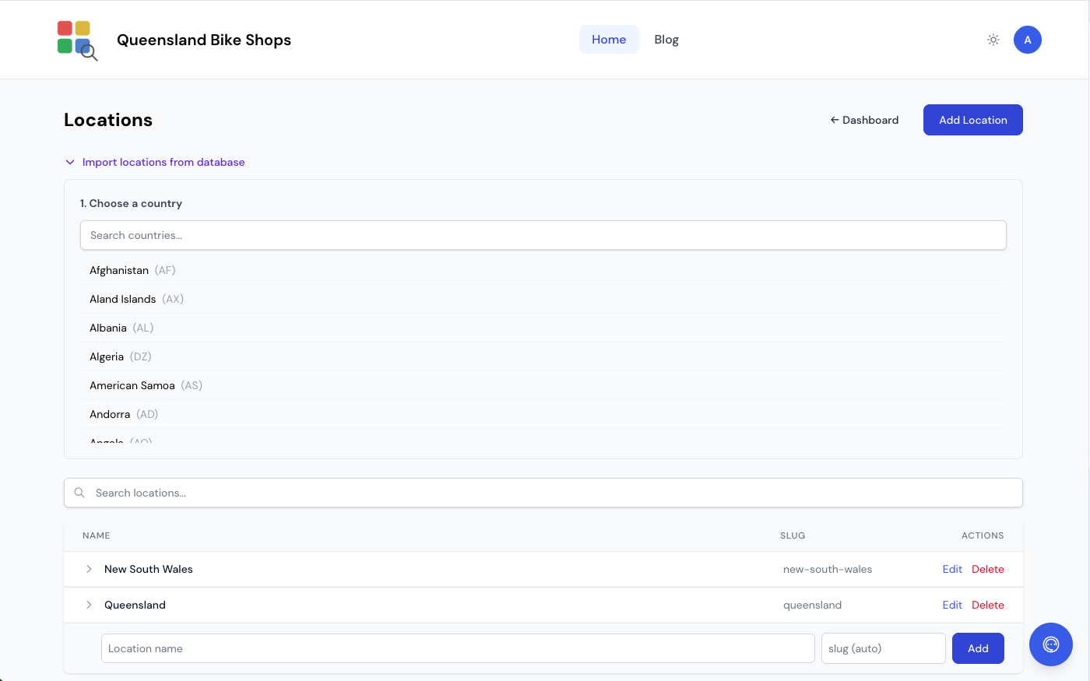Open the floating chat widget
The width and height of the screenshot is (1090, 681).
[1050, 644]
